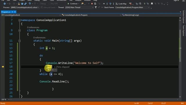The height and width of the screenshot is (105, 186).
Task: Toggle the pin on Program.cs tab
Action: tap(12, 12)
